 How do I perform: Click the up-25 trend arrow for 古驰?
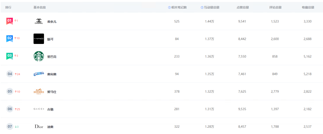coord(17,109)
